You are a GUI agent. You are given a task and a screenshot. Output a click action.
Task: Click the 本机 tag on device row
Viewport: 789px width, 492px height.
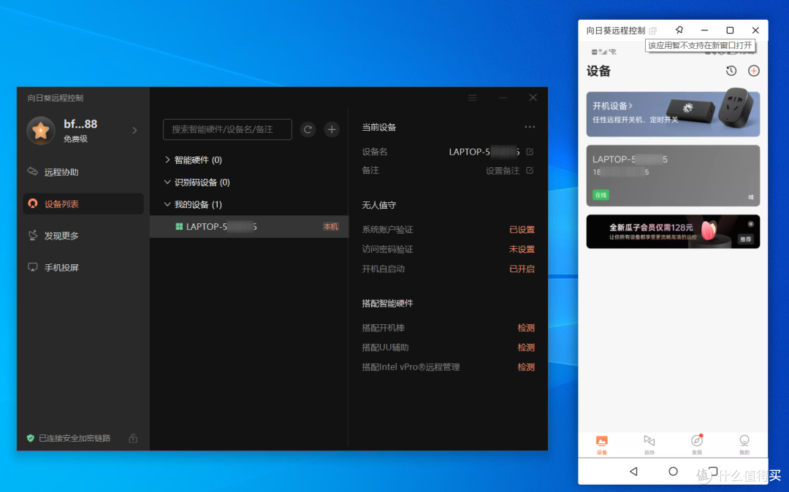[x=331, y=226]
